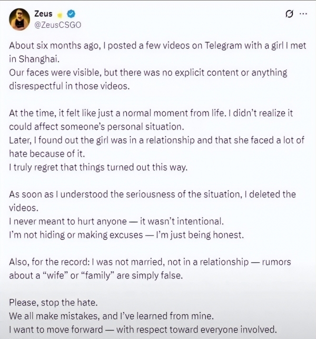316x339 pixels.
Task: Click the line 'Also, for the record'
Action: pos(150,262)
